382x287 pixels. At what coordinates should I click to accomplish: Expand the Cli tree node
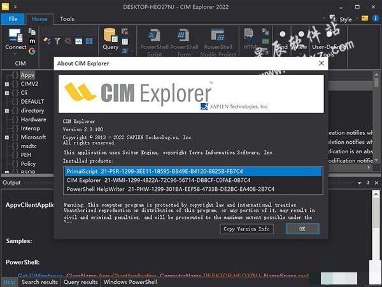(x=7, y=93)
